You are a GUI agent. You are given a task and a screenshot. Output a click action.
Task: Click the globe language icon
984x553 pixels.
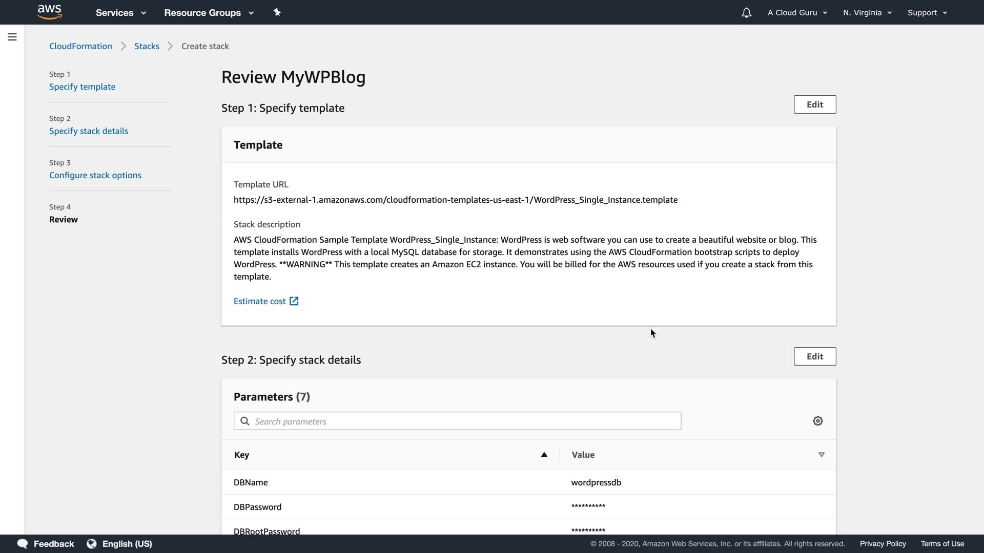(x=92, y=544)
